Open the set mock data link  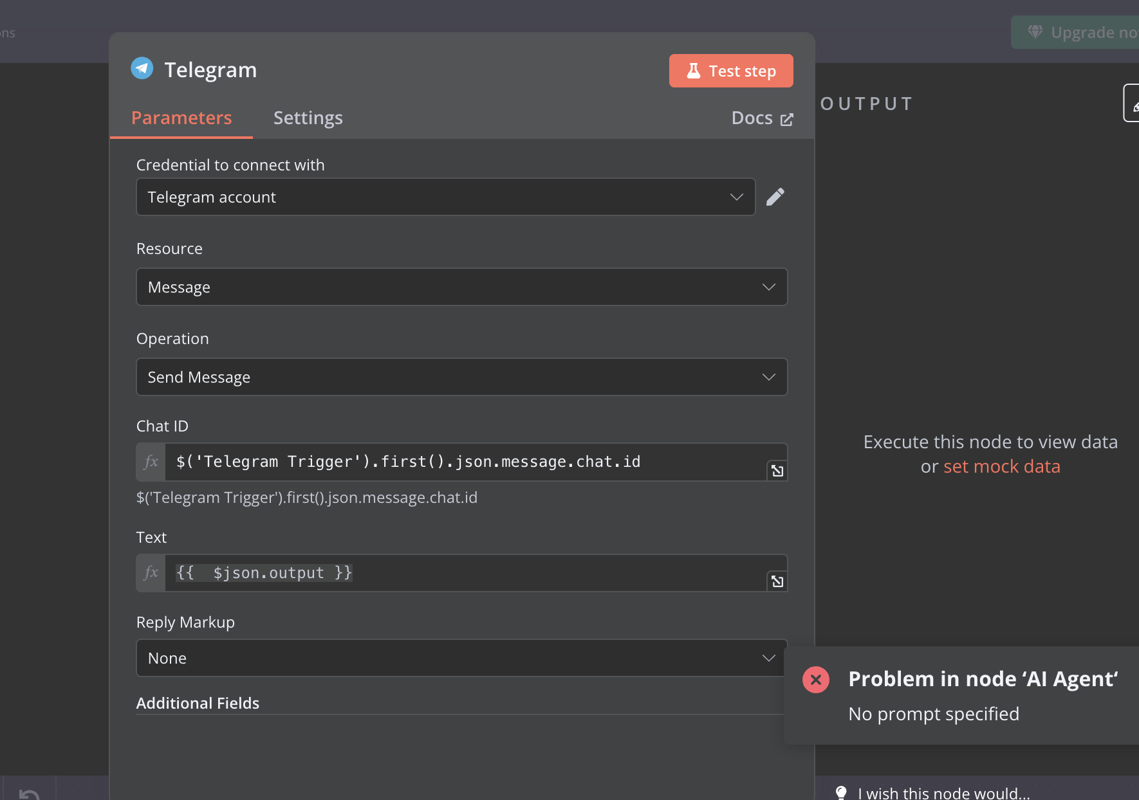pyautogui.click(x=1002, y=466)
